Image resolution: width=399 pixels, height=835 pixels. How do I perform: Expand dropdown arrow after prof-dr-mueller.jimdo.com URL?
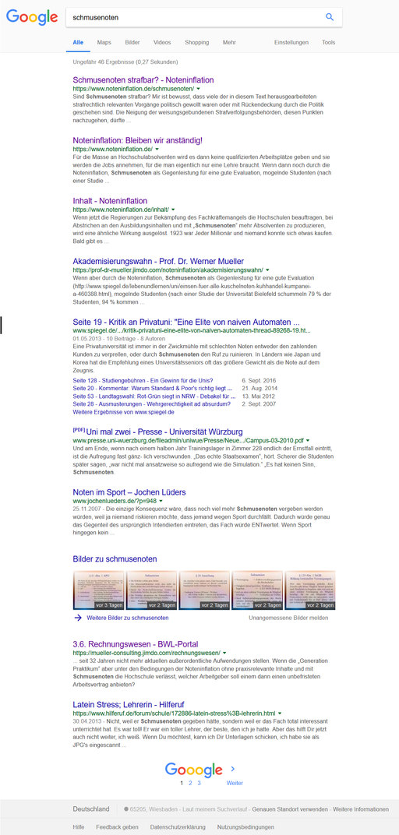(267, 270)
